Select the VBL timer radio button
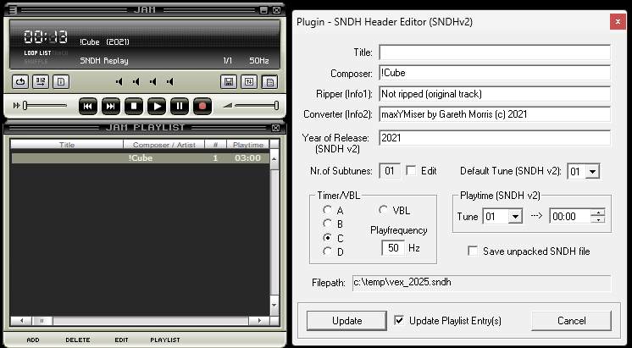Viewport: 632px width, 348px height. point(383,210)
